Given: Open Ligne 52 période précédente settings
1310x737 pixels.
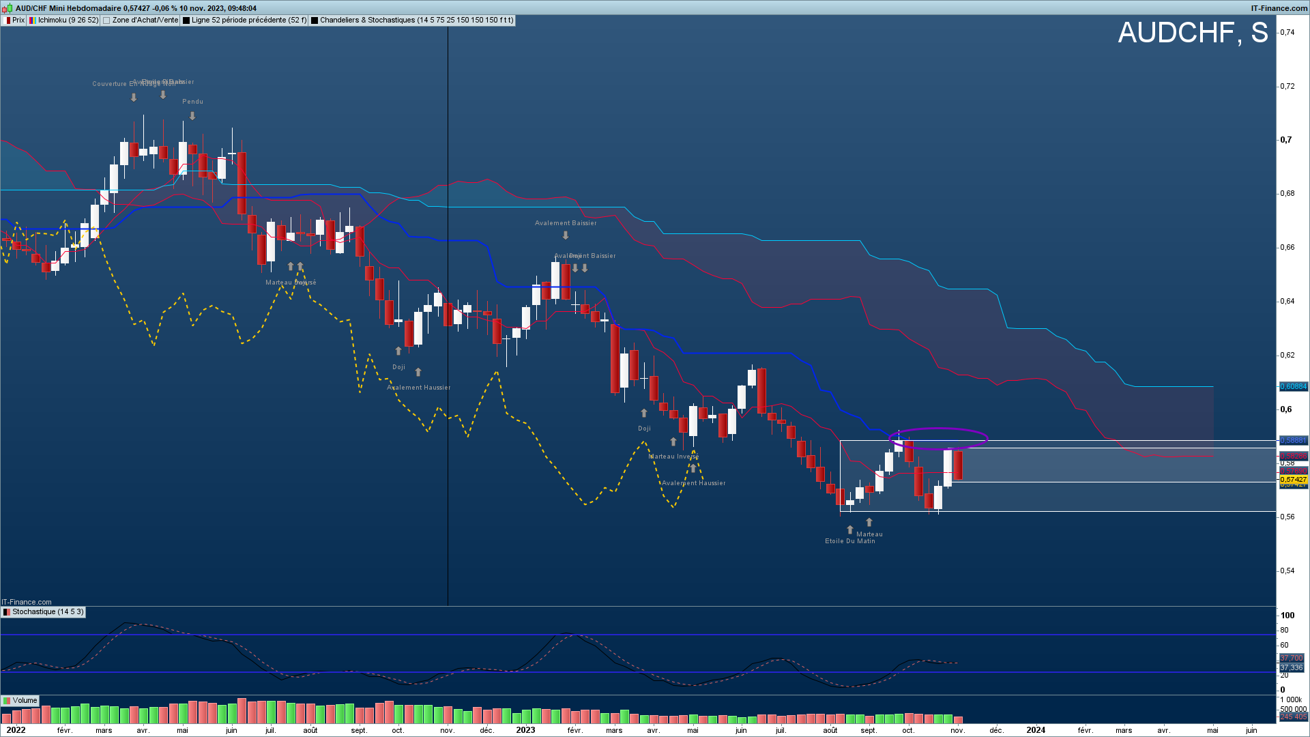Looking at the screenshot, I should 249,20.
